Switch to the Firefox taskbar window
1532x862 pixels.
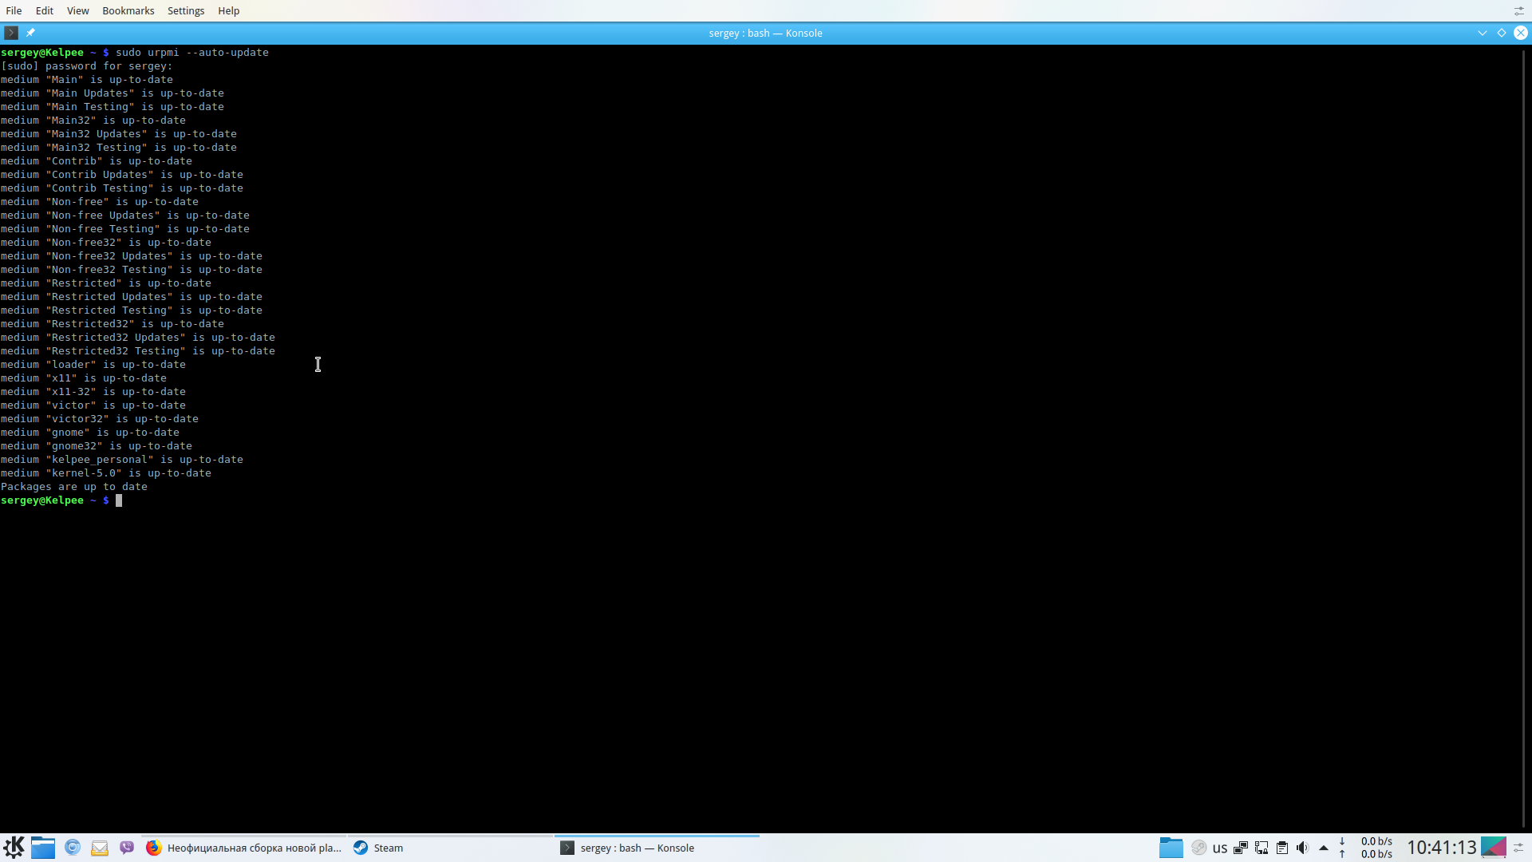point(244,848)
